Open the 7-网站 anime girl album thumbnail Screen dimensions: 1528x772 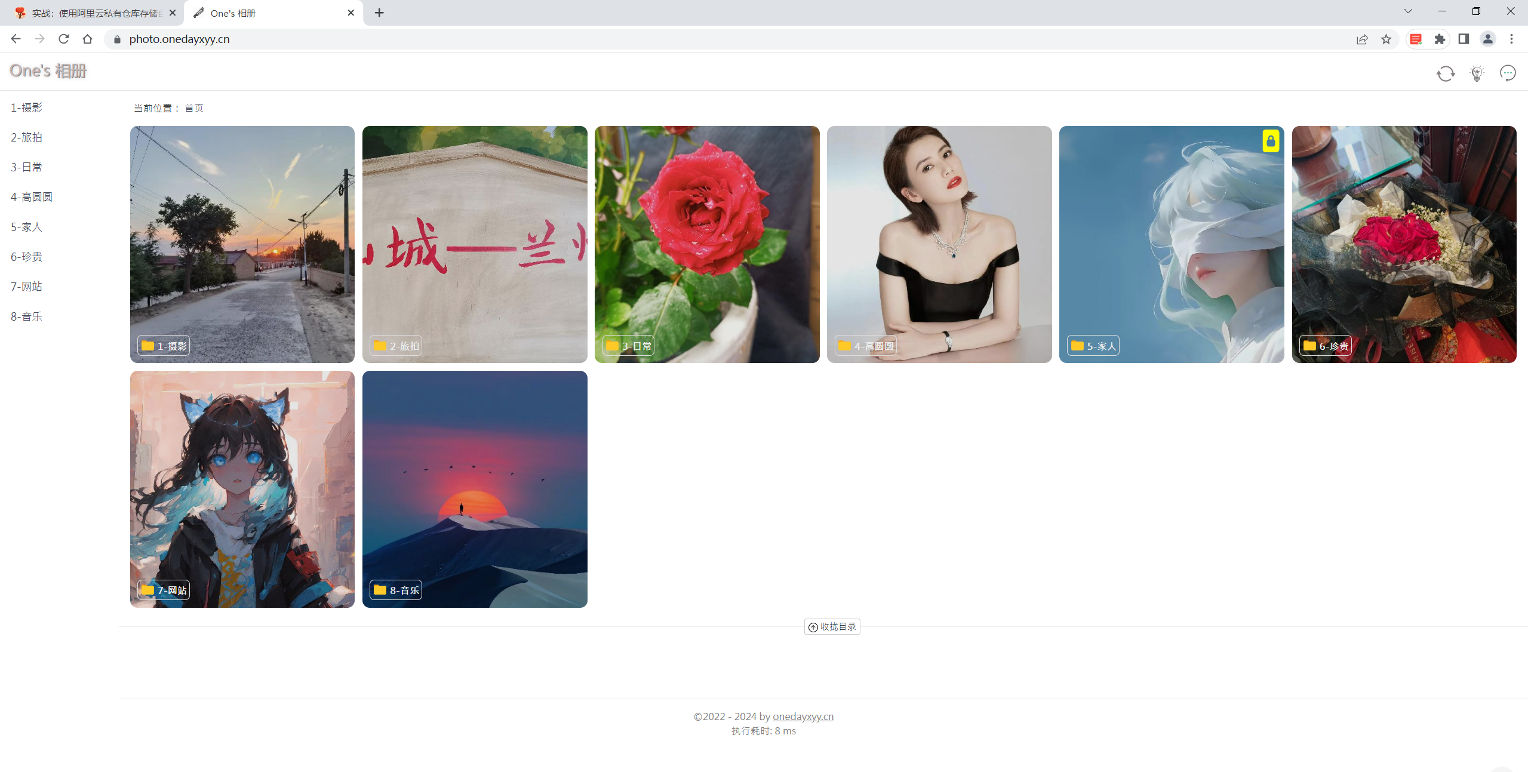242,489
